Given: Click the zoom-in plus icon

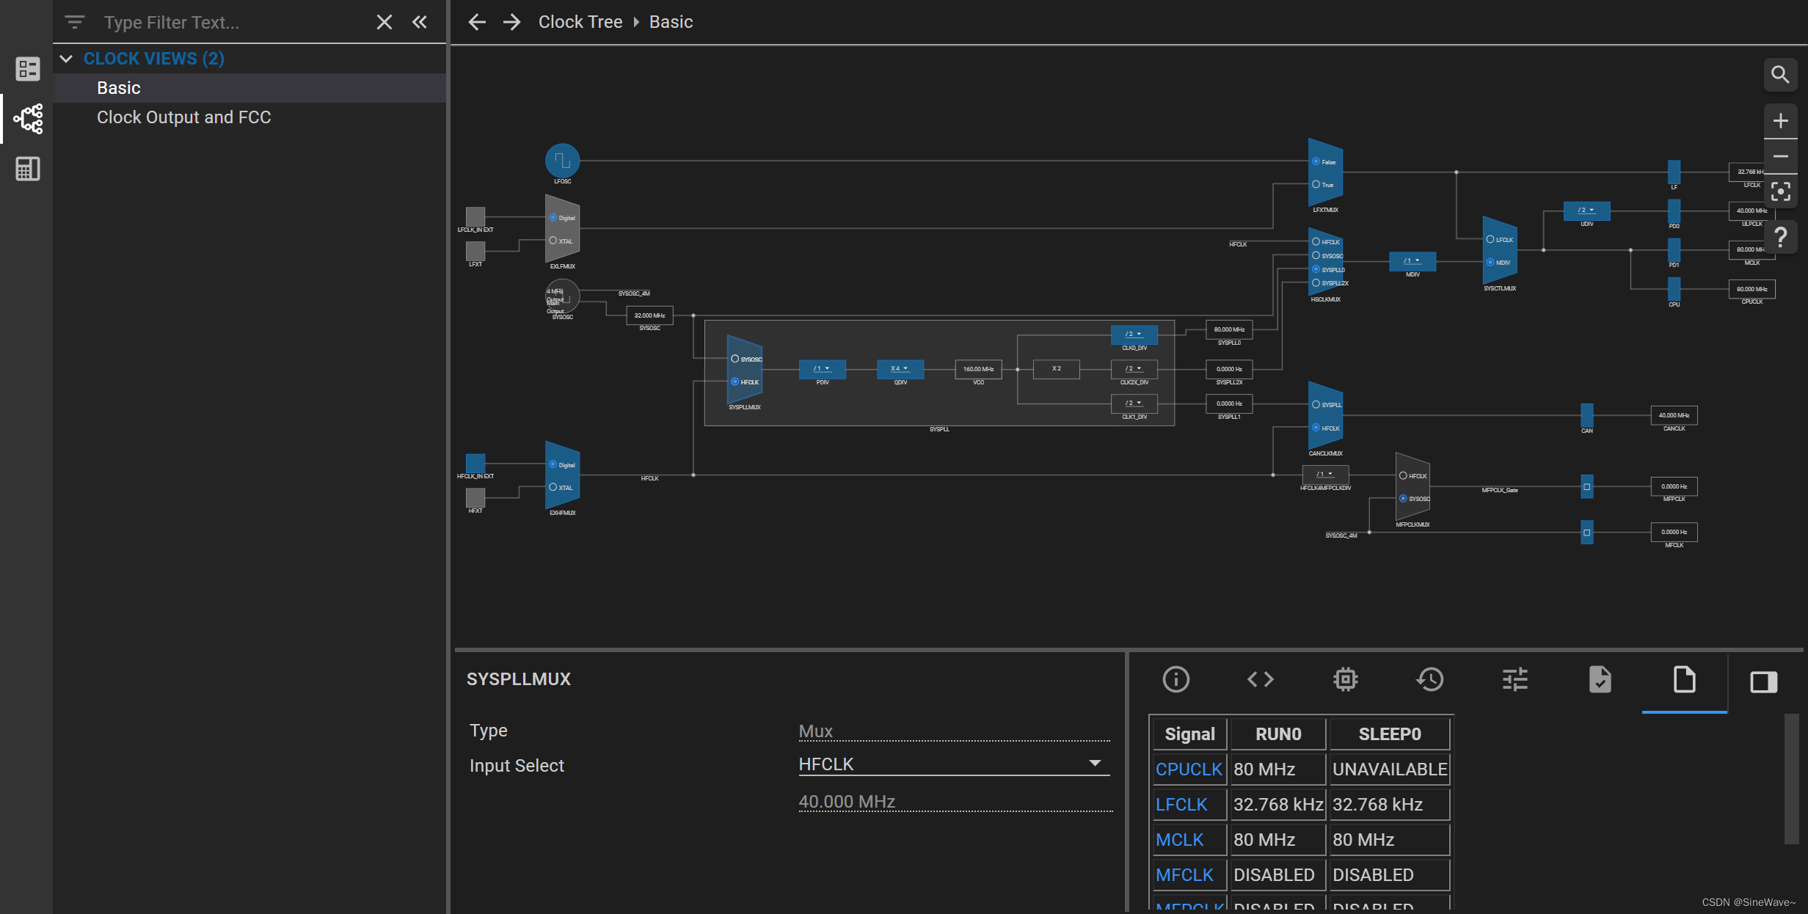Looking at the screenshot, I should (1780, 121).
